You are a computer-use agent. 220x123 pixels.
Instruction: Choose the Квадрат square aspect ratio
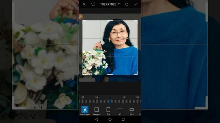pyautogui.click(x=97, y=111)
